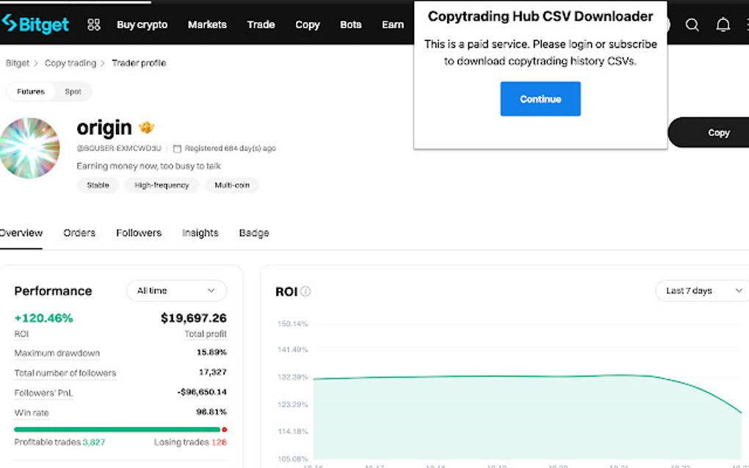Select the Futures toggle

point(31,91)
